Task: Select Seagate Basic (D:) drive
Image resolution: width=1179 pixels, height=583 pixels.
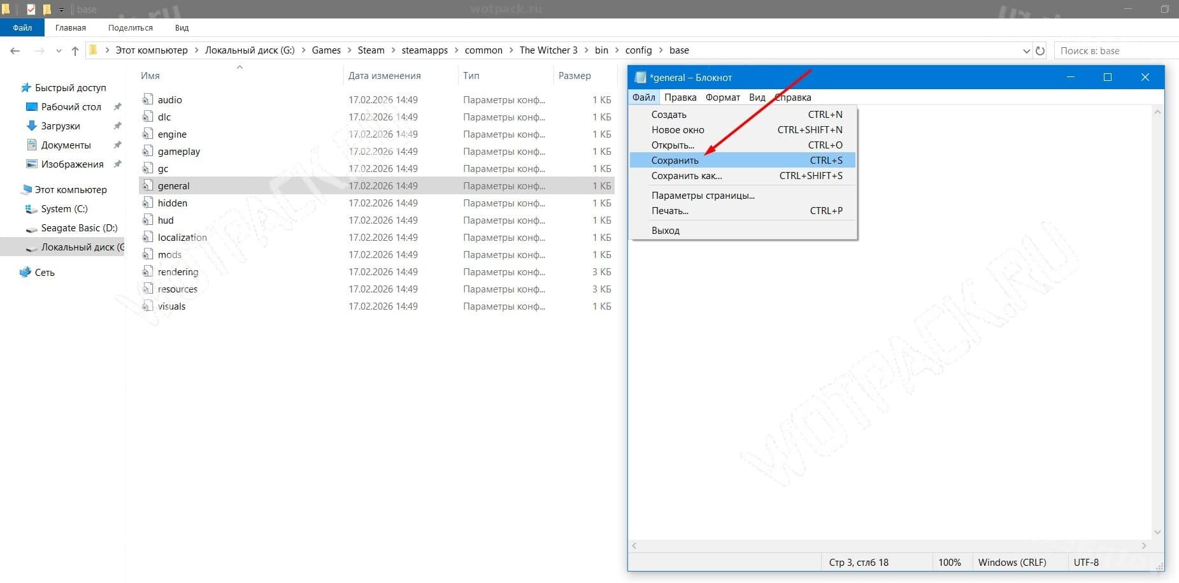Action: (79, 227)
